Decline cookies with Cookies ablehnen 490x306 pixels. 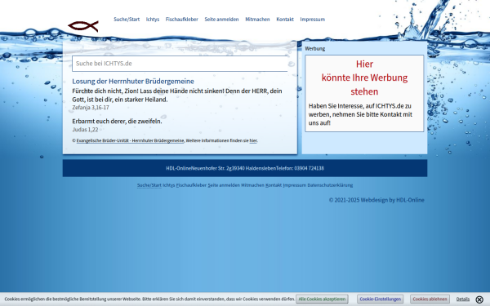pos(430,299)
